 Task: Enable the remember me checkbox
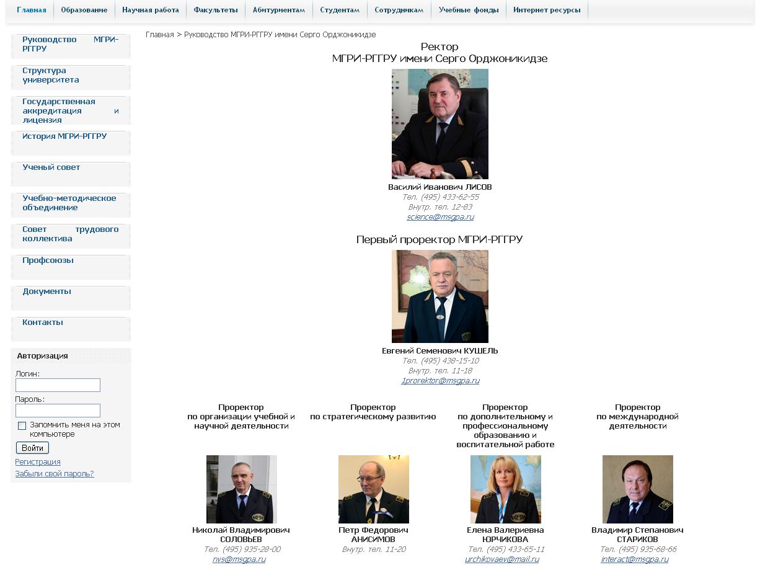(x=22, y=425)
